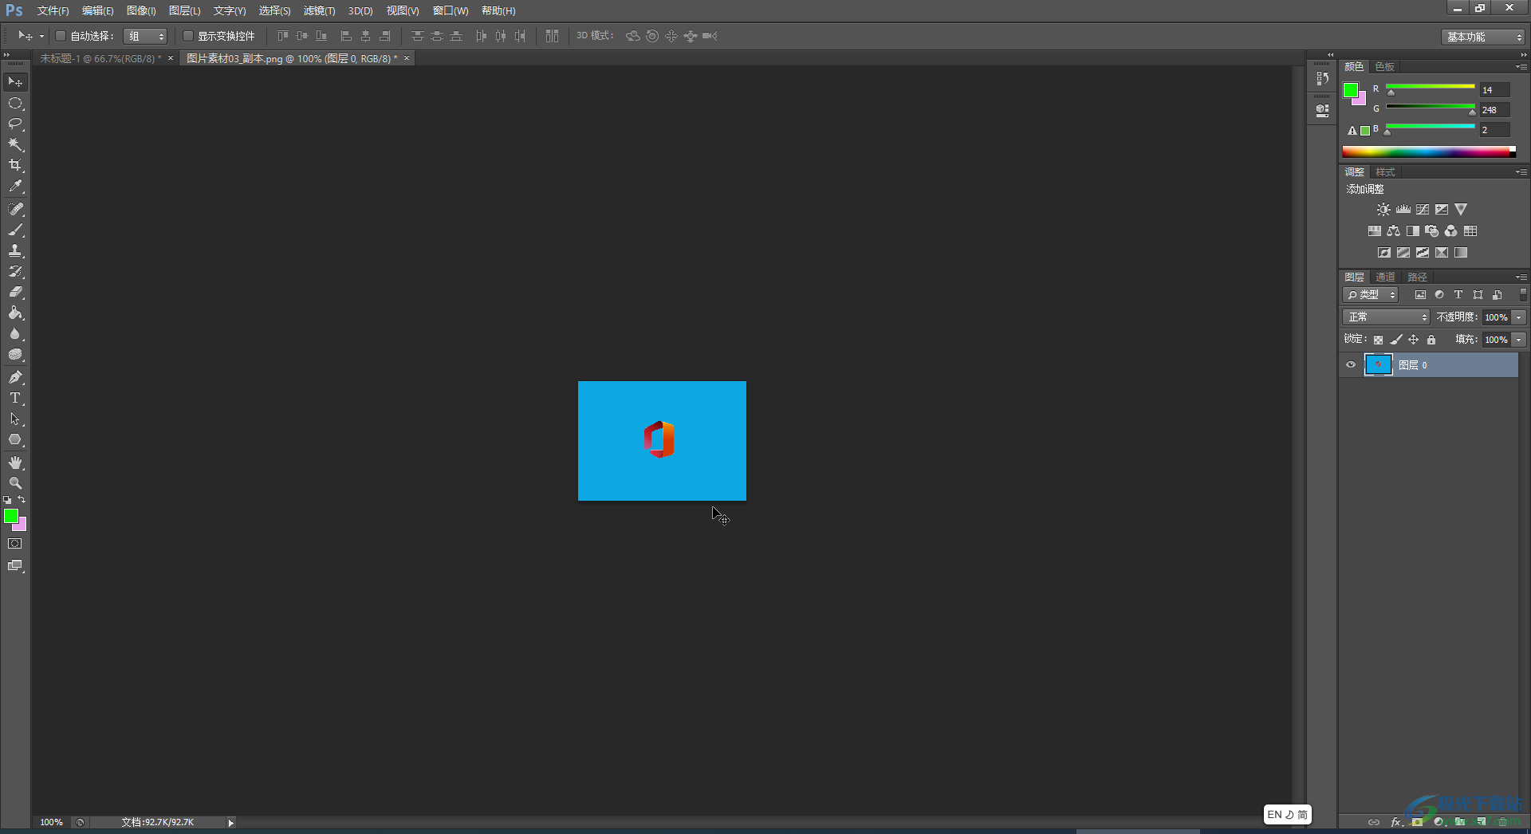Open the Layers panel flyout menu
Viewport: 1531px width, 834px height.
(x=1521, y=277)
